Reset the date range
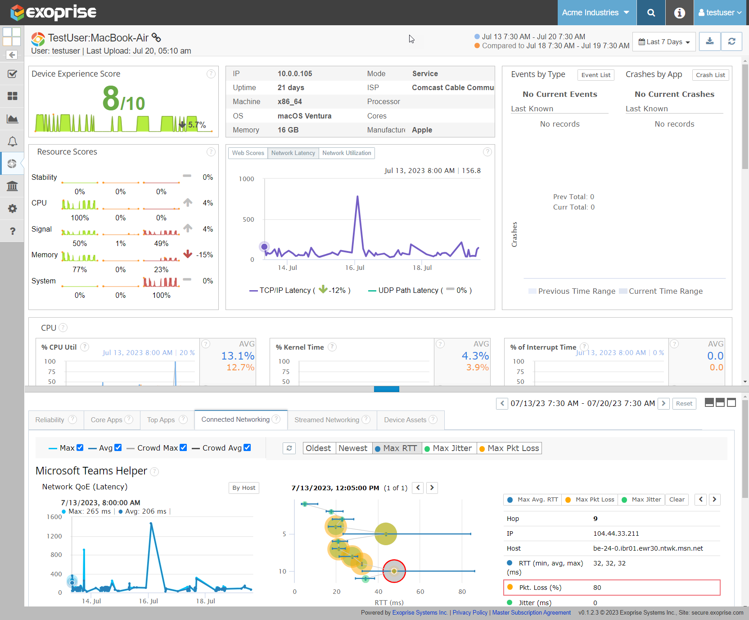 (684, 404)
